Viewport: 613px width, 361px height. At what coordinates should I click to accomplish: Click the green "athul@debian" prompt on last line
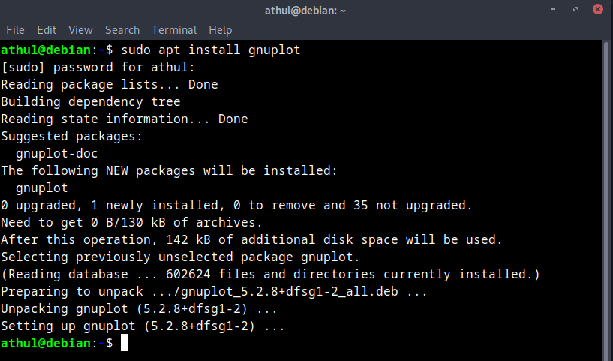pyautogui.click(x=45, y=343)
